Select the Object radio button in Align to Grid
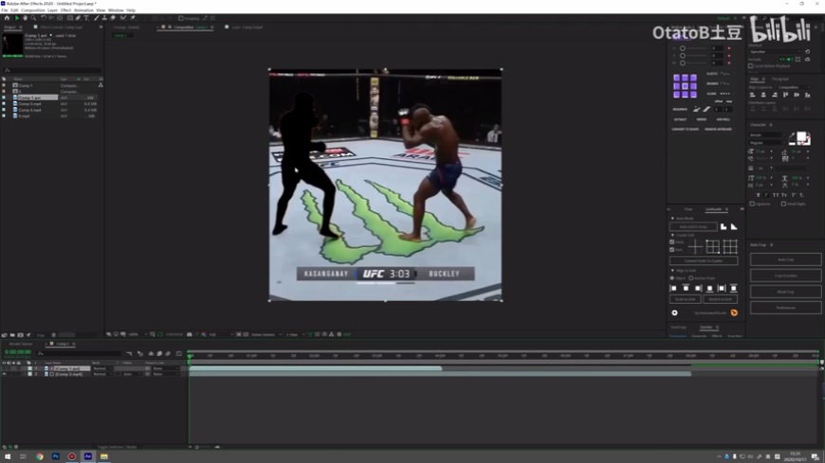The height and width of the screenshot is (463, 825). 672,278
